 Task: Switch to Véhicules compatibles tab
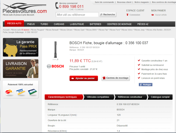(99, 97)
